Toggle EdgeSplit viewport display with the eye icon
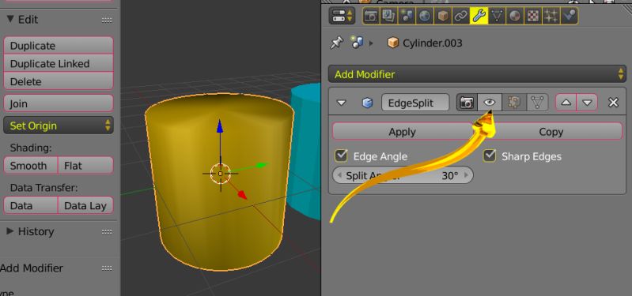632x296 pixels. coord(490,103)
